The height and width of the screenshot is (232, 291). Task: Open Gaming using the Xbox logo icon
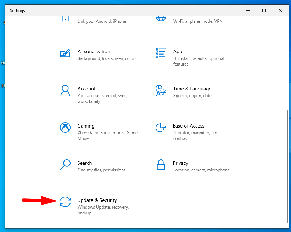click(x=65, y=128)
